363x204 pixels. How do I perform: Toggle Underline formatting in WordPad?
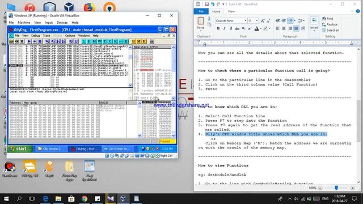point(231,28)
